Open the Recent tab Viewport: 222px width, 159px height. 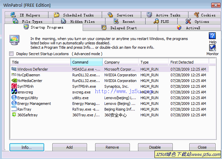pos(126,22)
